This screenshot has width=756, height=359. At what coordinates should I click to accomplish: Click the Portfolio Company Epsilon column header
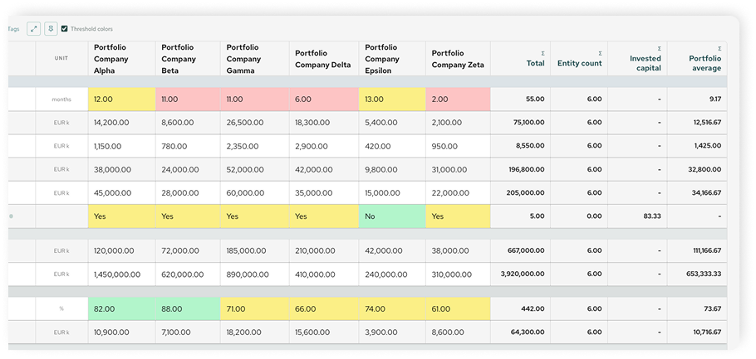[392, 58]
